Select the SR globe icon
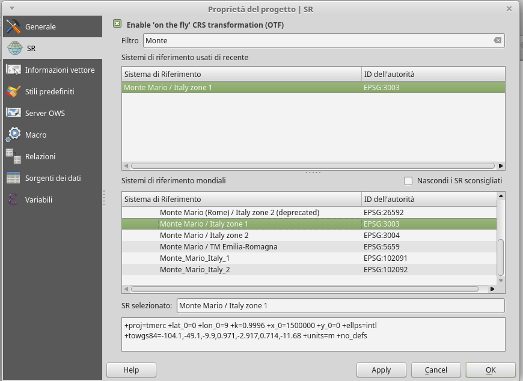This screenshot has width=523, height=381. coord(14,48)
